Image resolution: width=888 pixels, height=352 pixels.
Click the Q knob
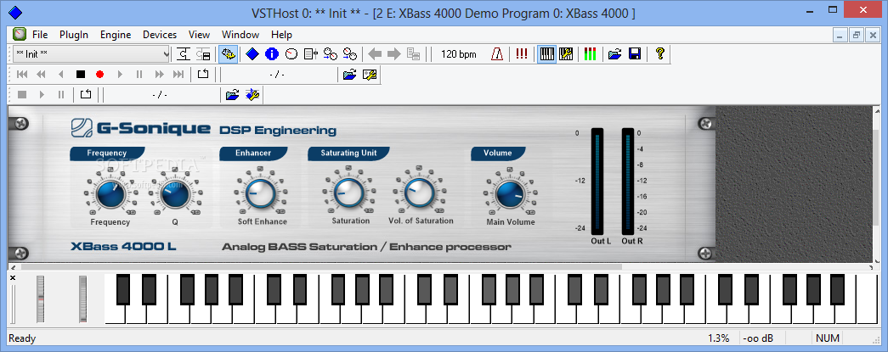175,194
